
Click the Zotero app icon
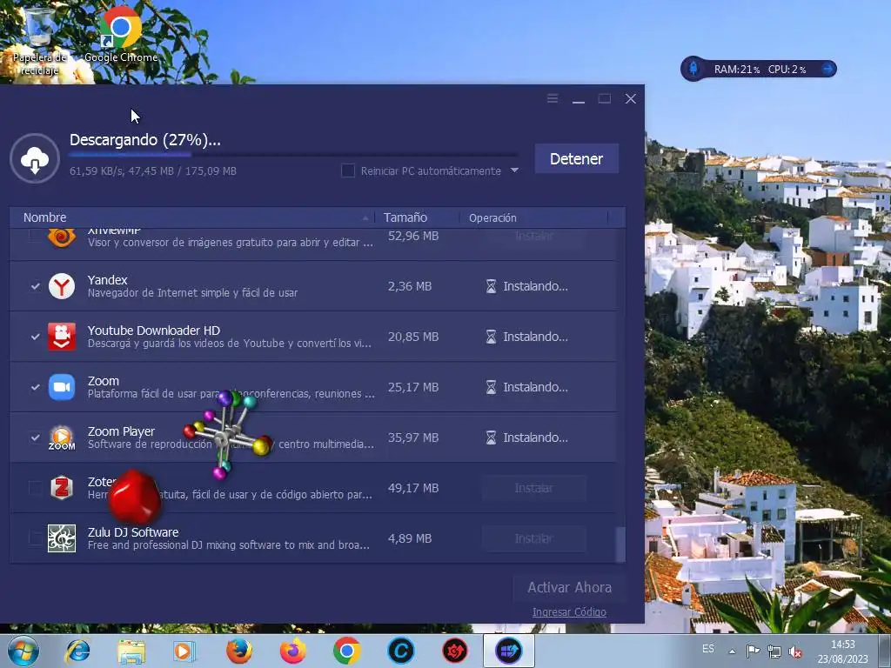(62, 488)
